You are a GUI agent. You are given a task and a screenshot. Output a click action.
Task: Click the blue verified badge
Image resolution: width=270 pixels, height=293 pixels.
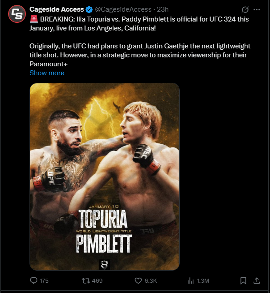(x=89, y=9)
